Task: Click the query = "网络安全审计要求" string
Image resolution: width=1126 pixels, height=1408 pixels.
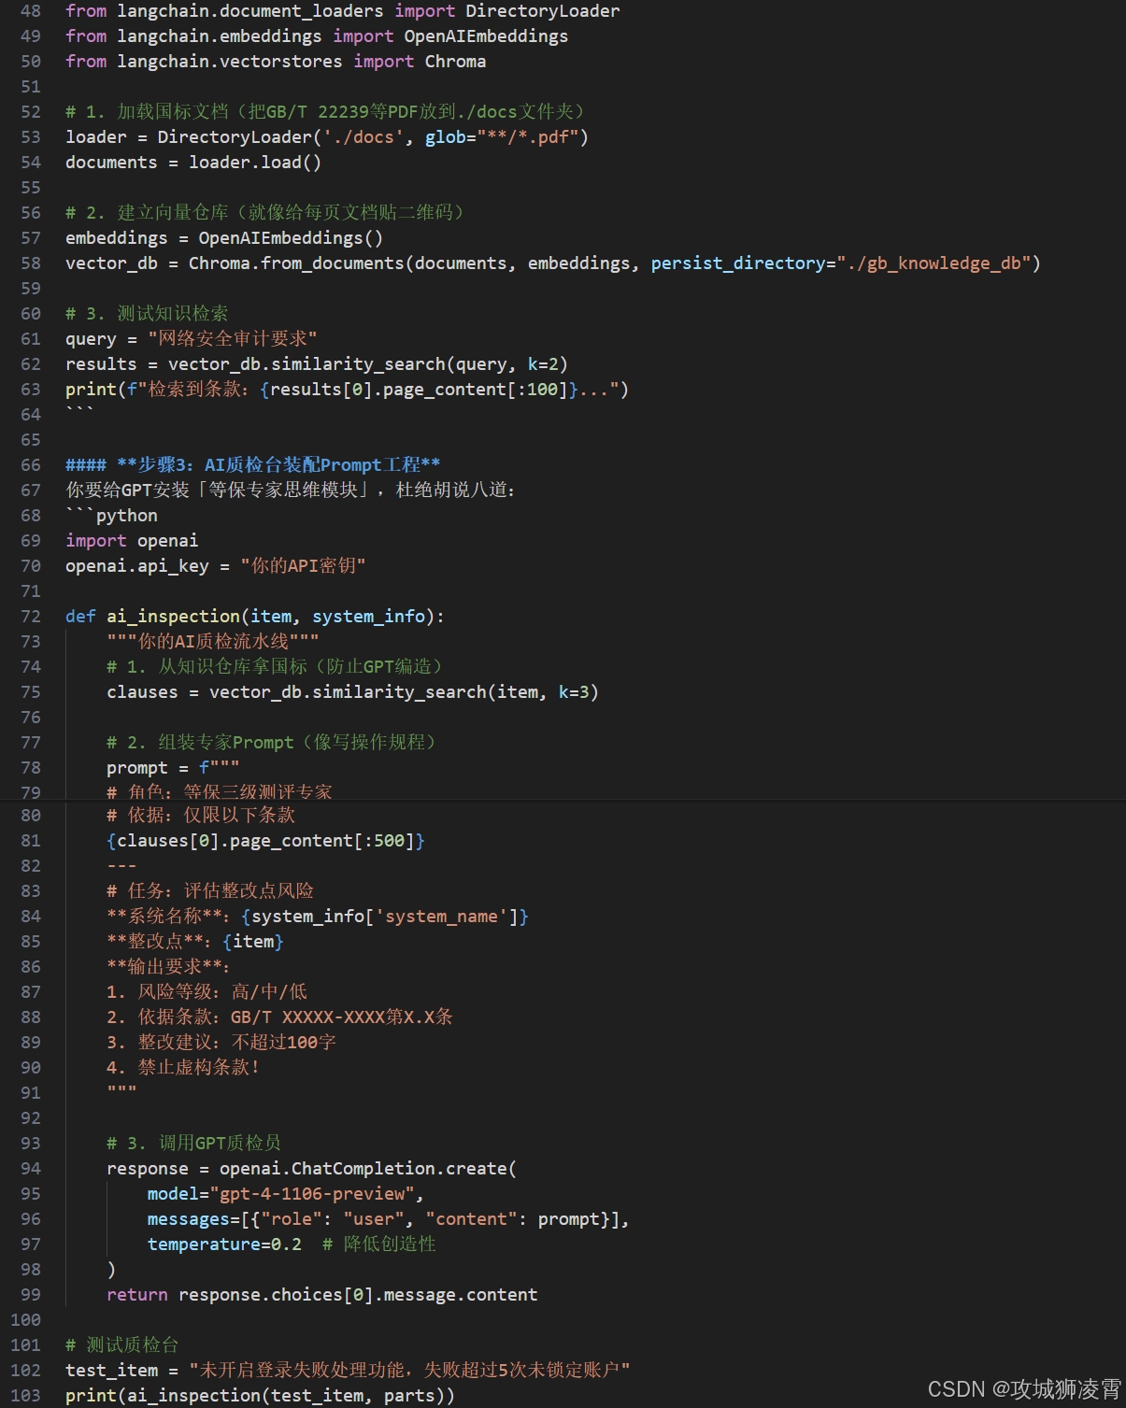Action: pyautogui.click(x=233, y=339)
